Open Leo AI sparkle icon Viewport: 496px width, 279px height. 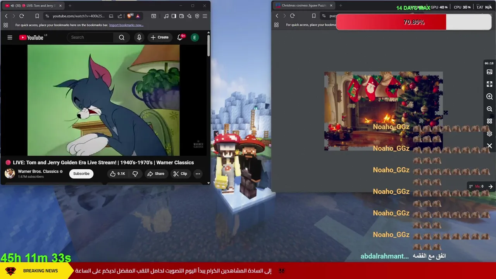189,16
